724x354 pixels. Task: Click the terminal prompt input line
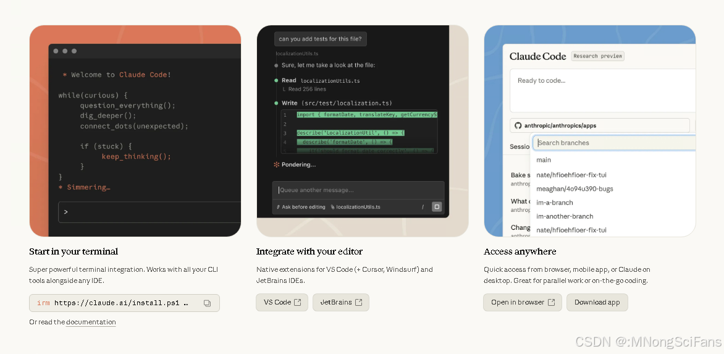[x=149, y=213]
